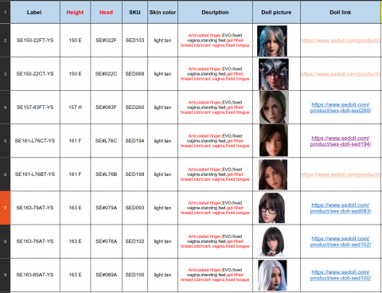Open the sed100 product link

tap(341, 275)
